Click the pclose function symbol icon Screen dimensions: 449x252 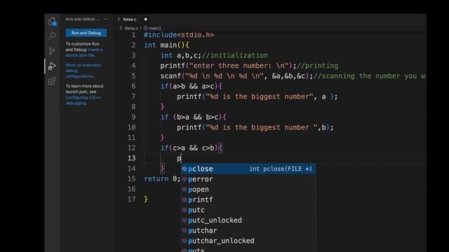click(x=185, y=169)
